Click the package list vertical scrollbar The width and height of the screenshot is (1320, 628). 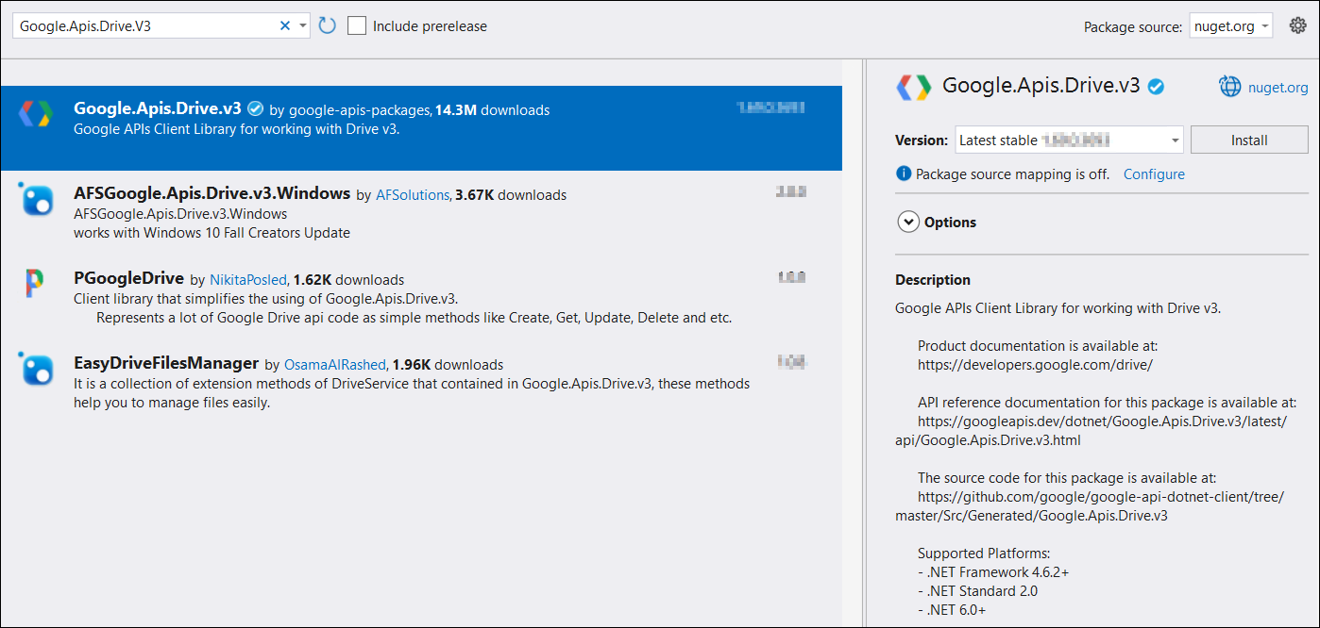tap(854, 343)
